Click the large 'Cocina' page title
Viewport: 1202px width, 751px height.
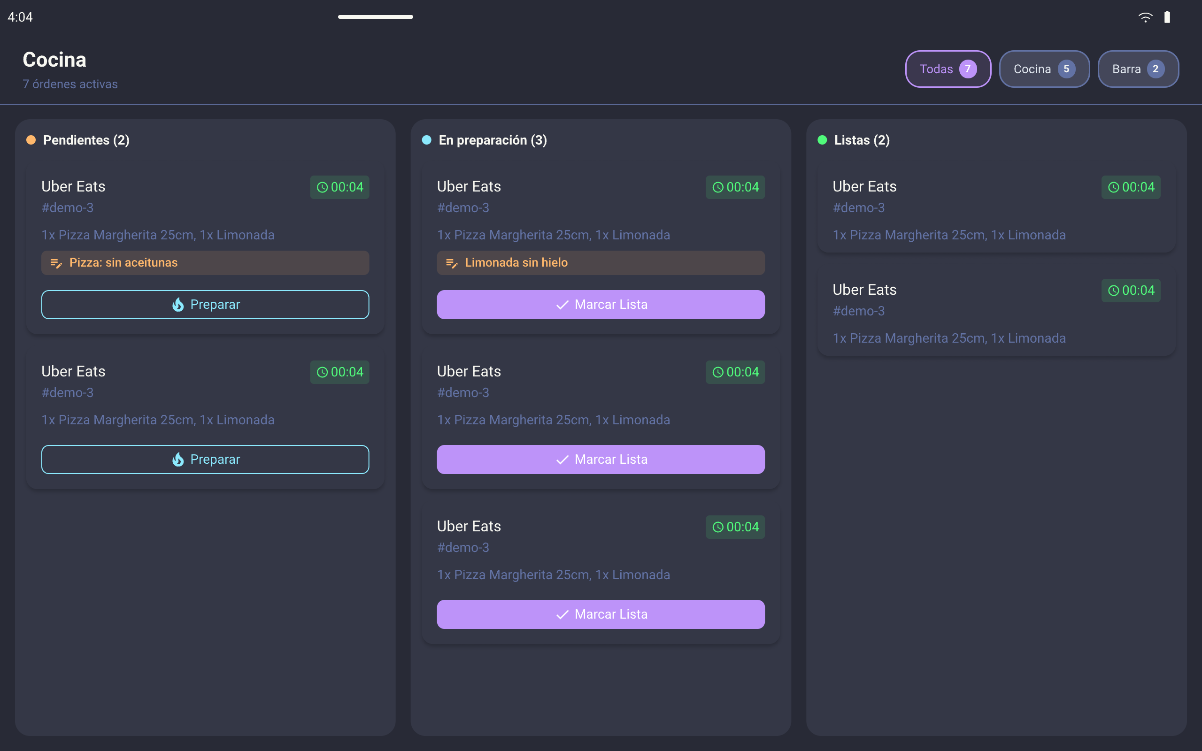[x=54, y=60]
